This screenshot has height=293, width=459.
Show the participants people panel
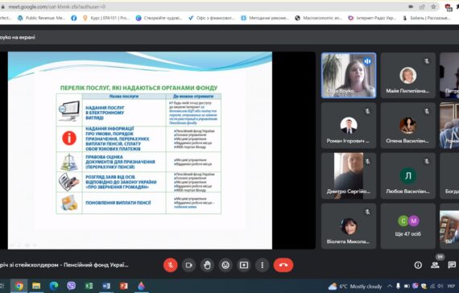[x=435, y=265]
